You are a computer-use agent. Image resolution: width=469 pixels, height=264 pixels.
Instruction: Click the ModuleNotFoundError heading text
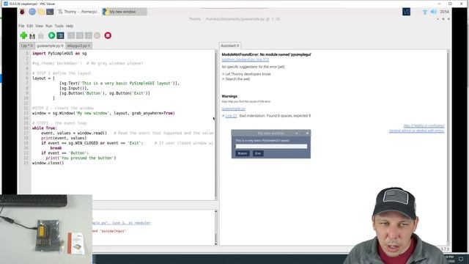266,54
